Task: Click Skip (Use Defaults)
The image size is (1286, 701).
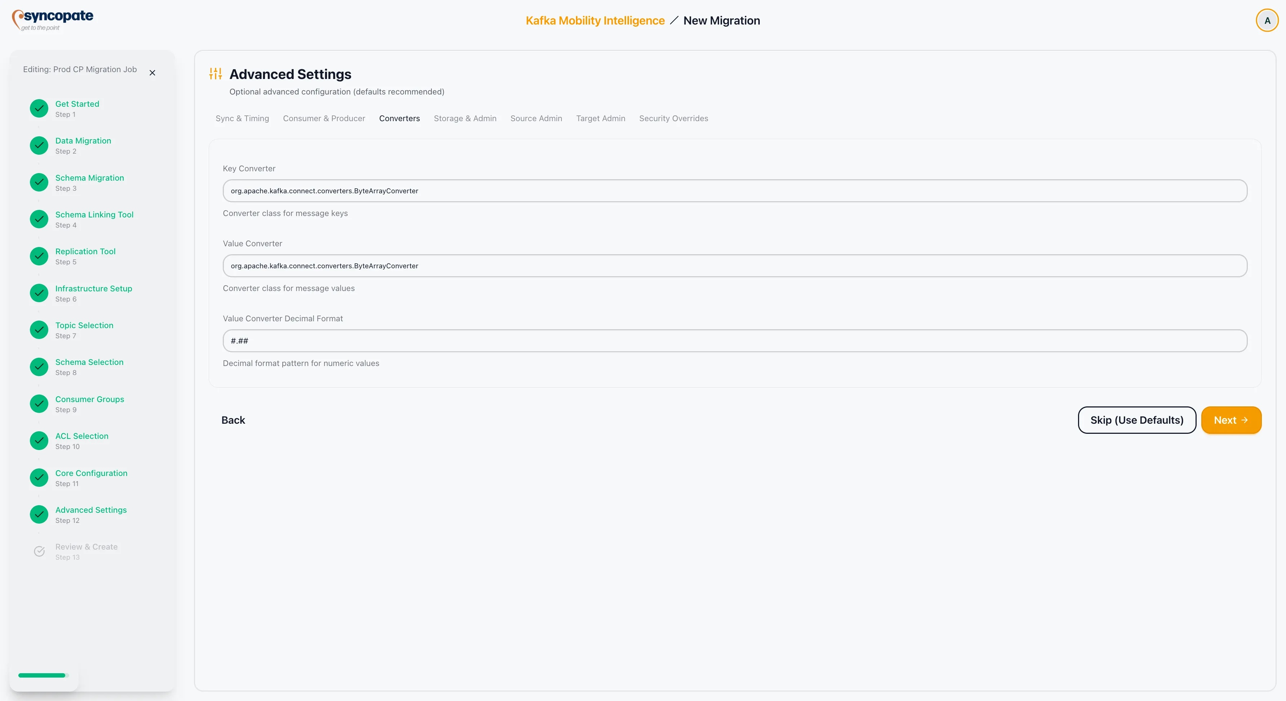Action: point(1136,420)
